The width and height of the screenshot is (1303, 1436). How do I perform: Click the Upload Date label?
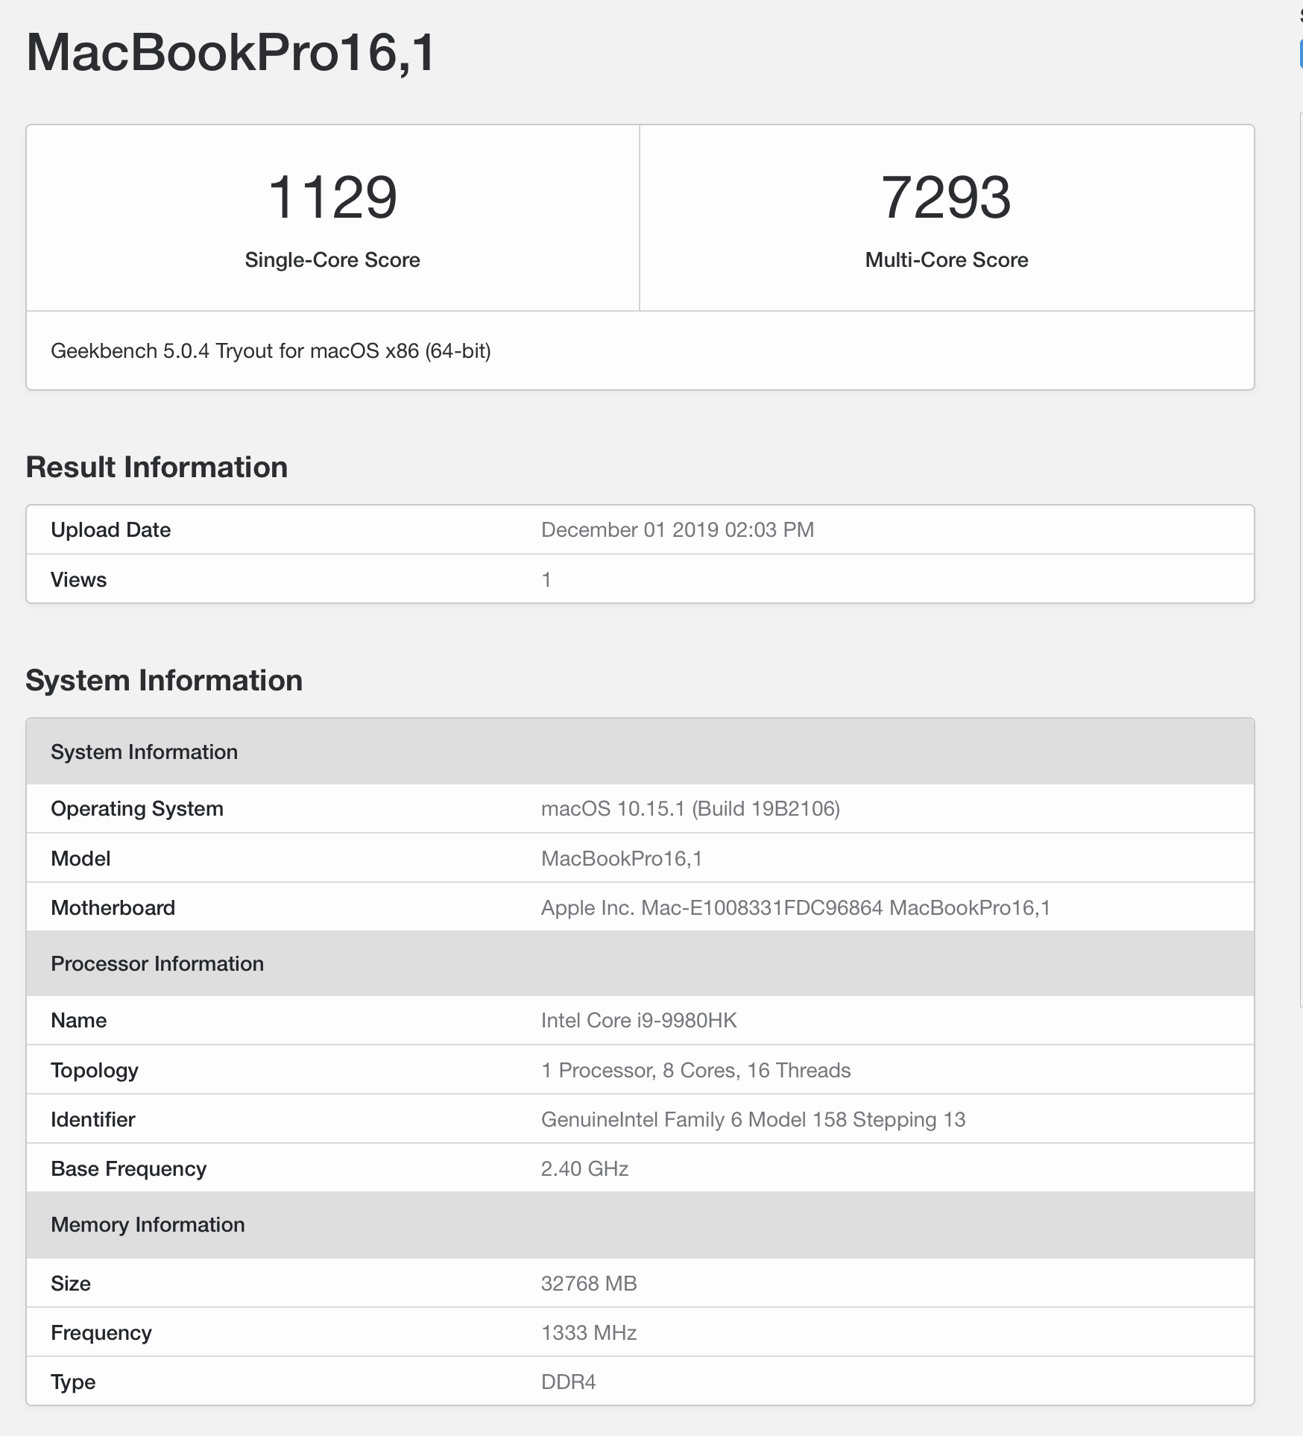[x=110, y=530]
